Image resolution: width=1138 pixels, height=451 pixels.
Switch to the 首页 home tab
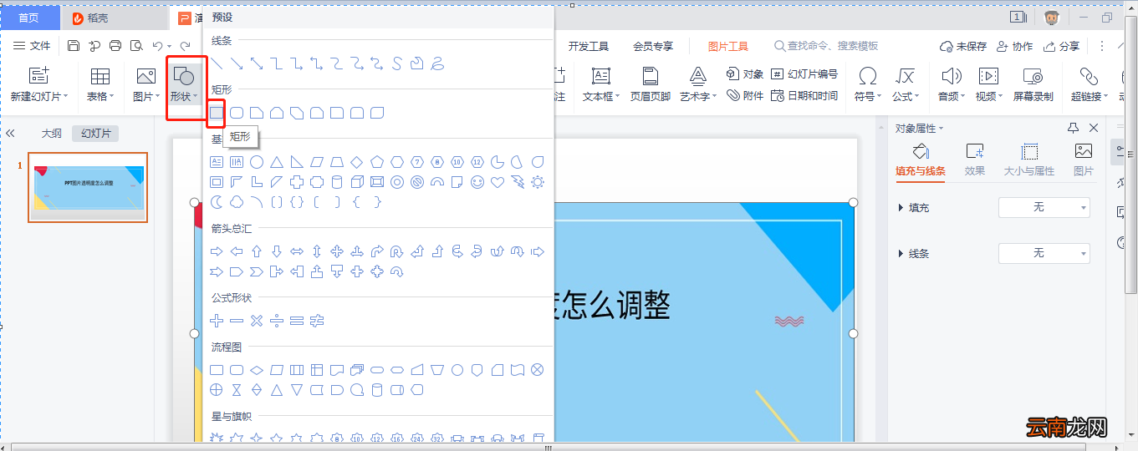tap(29, 18)
